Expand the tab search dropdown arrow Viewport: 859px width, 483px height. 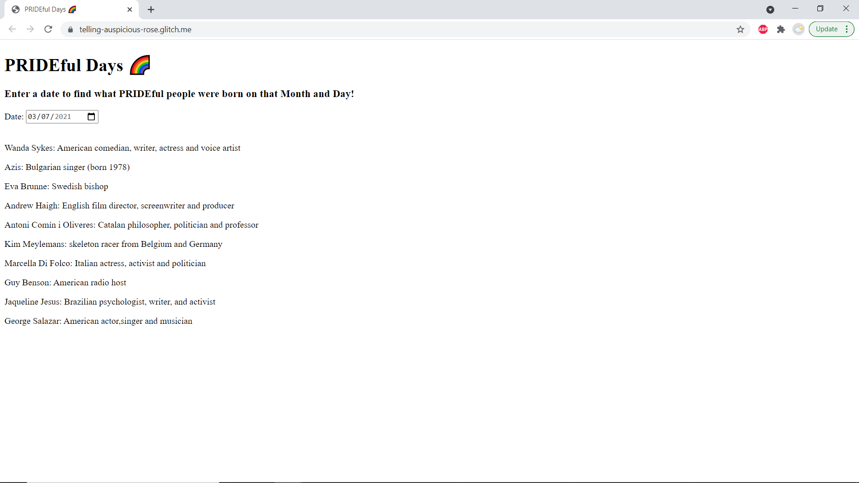[x=770, y=9]
